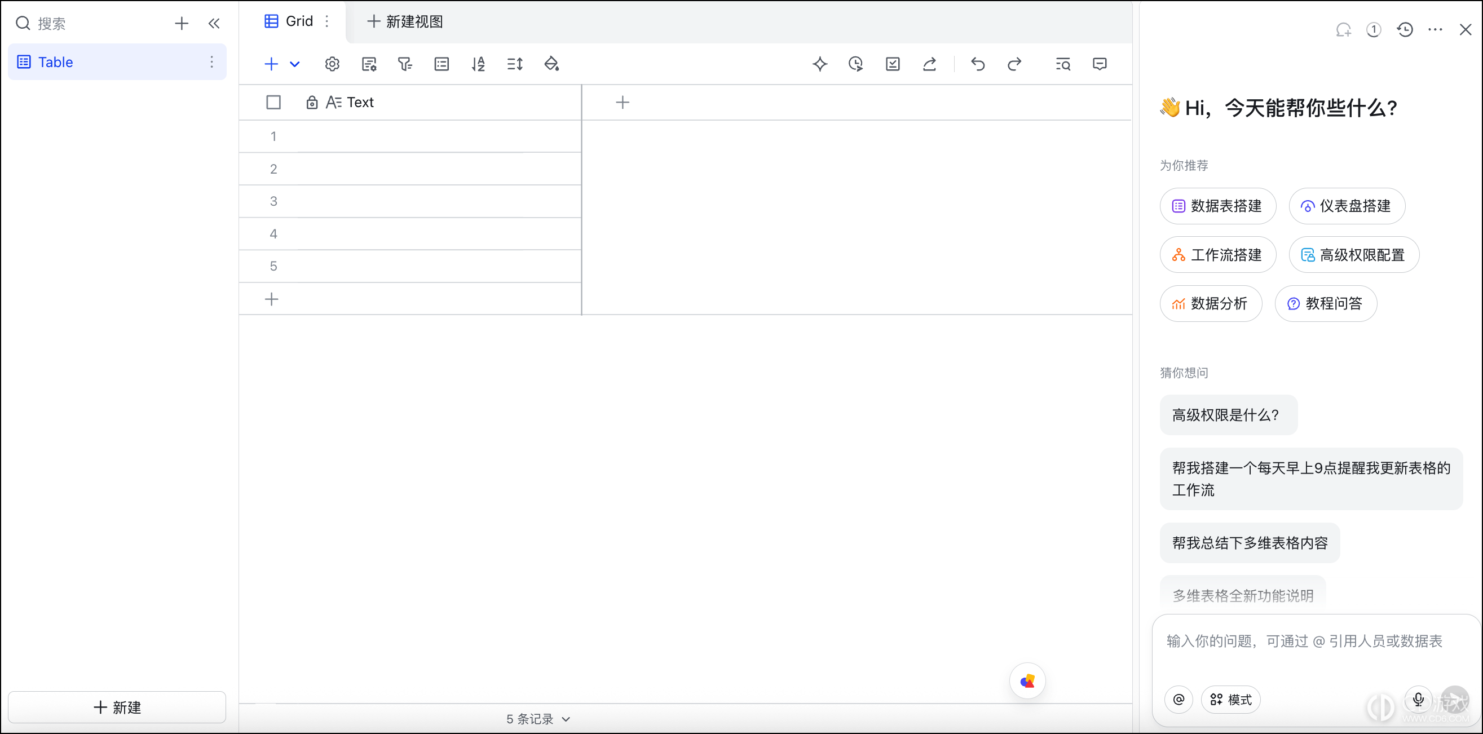Click the plus icon next to search
The width and height of the screenshot is (1483, 734).
182,24
